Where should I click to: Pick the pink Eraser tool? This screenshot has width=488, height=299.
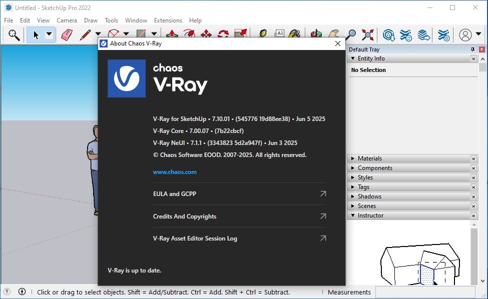point(67,35)
